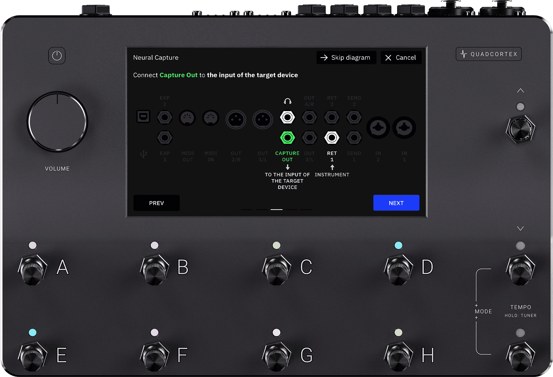Click footswitch G
The height and width of the screenshot is (377, 553).
coord(276,357)
